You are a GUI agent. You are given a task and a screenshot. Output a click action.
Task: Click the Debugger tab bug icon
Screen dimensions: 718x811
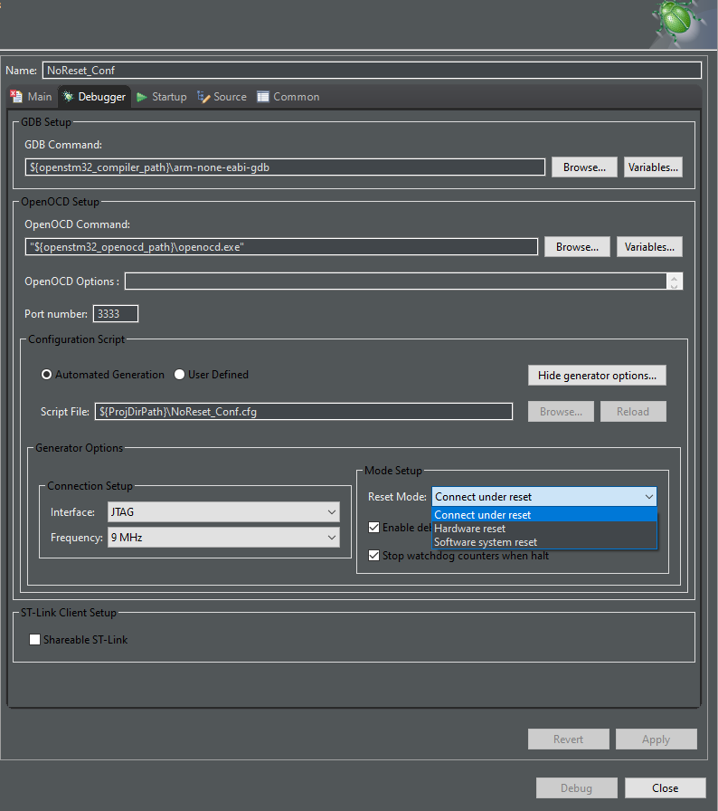[x=68, y=97]
